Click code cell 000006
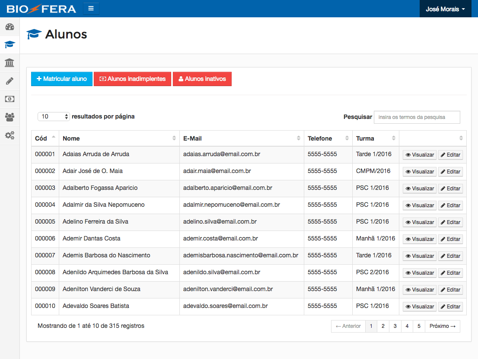478x359 pixels. 45,238
